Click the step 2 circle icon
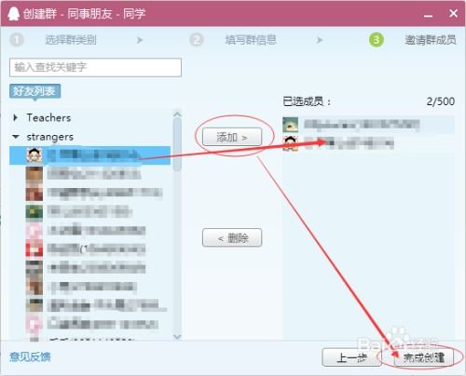 (x=197, y=40)
